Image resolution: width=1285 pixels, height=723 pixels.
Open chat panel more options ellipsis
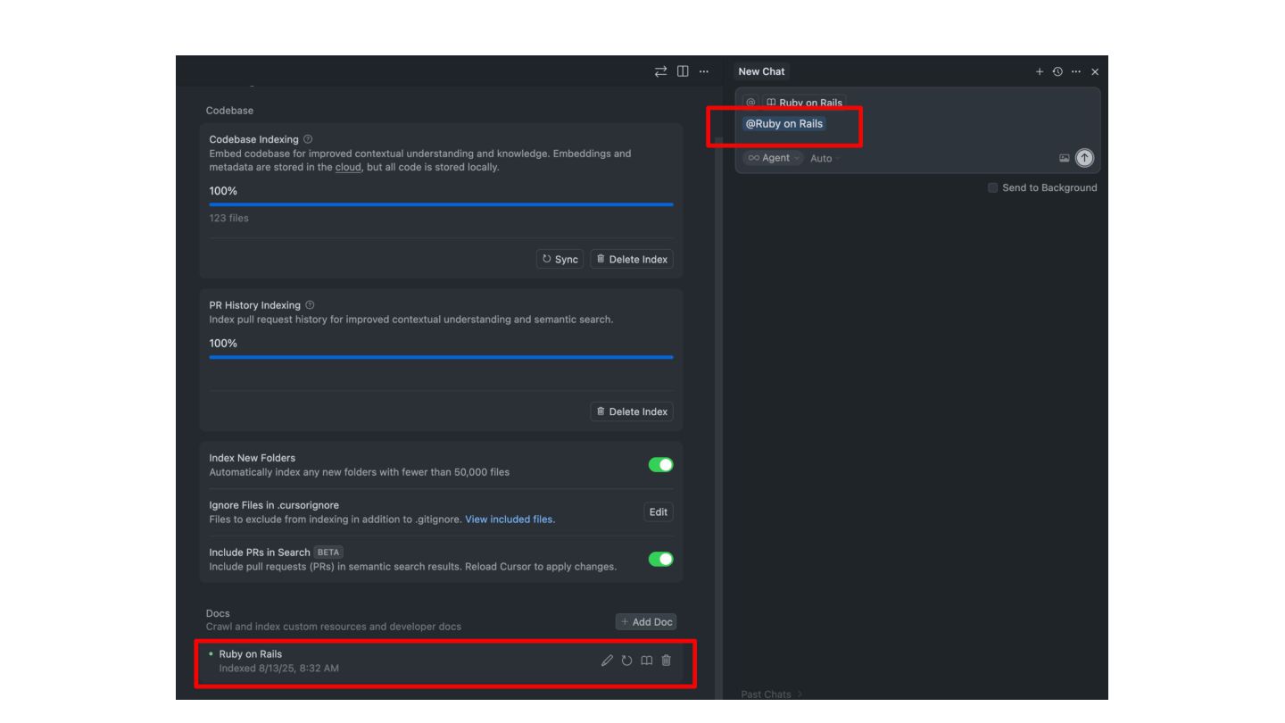[1076, 71]
